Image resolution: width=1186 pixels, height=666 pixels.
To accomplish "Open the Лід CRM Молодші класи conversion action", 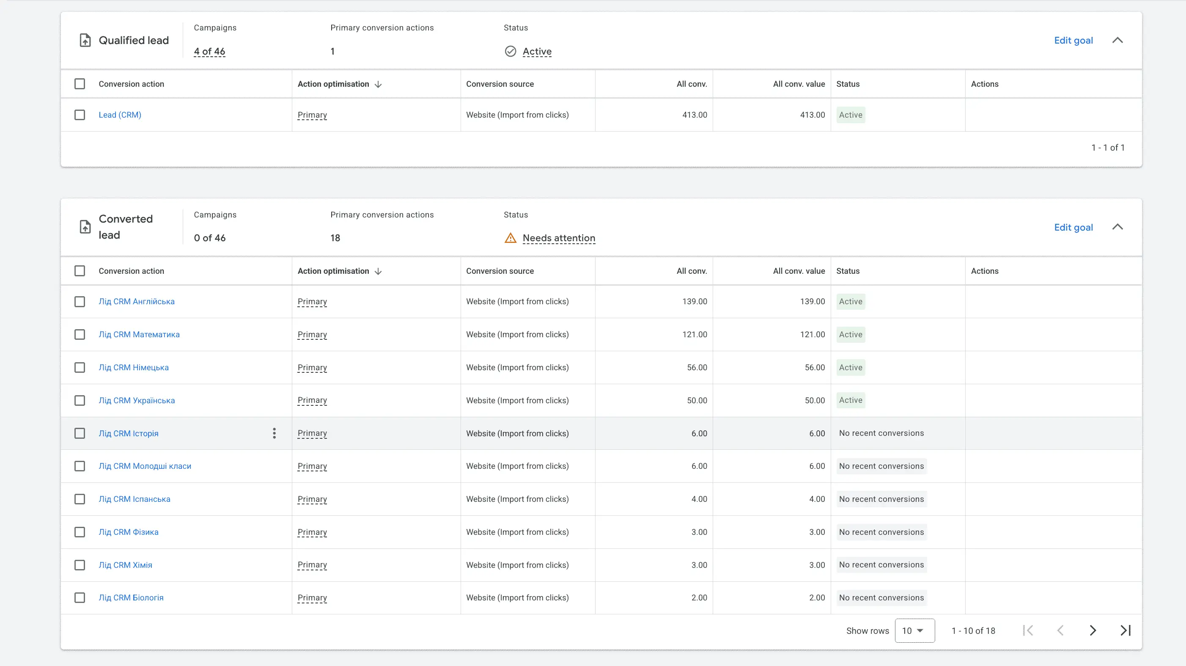I will pos(145,466).
